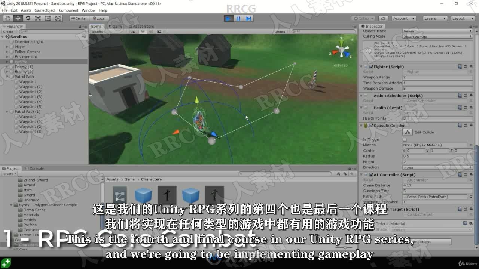Open Capsule Collider gear menu
479x269 pixels.
(471, 126)
